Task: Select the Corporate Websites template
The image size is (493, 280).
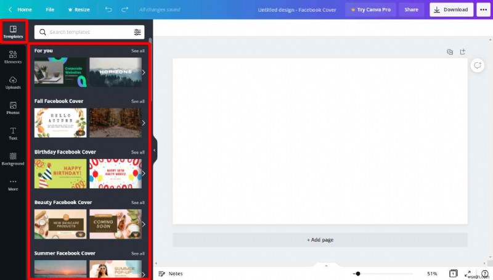Action: [60, 72]
